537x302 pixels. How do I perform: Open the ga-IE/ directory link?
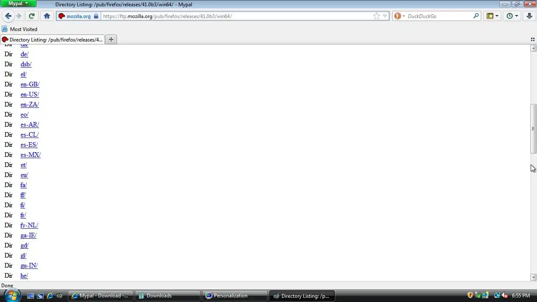click(x=29, y=235)
